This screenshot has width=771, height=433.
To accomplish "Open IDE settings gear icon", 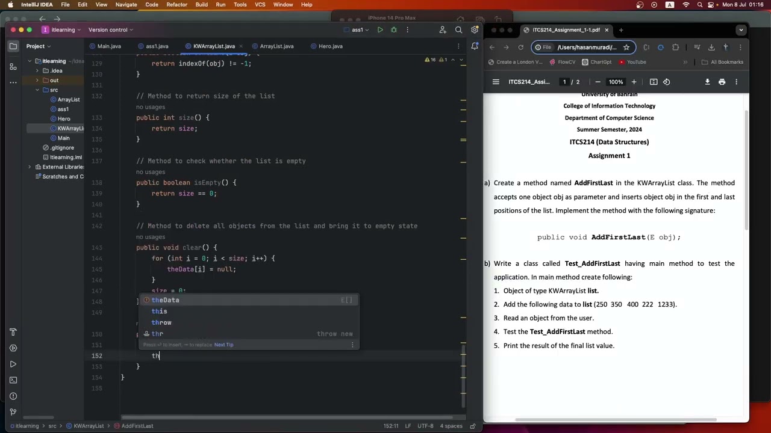I will tap(474, 30).
